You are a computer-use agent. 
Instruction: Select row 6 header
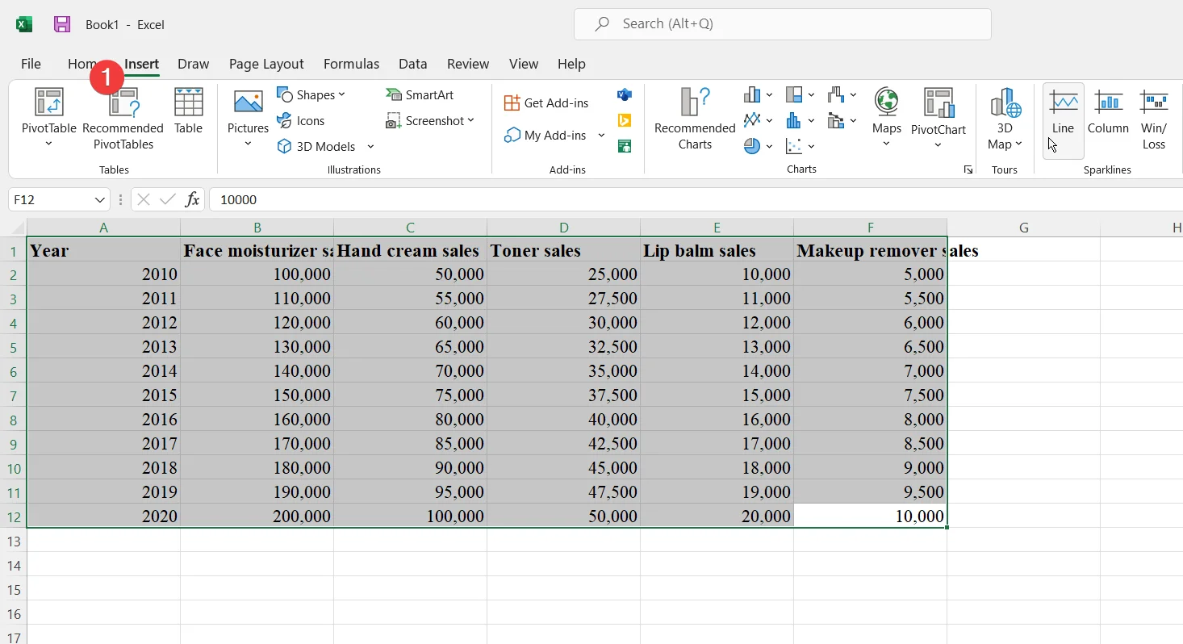13,371
